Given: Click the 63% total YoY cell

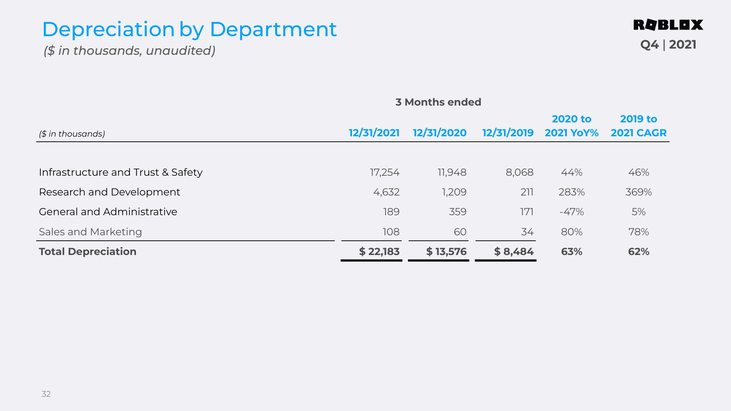Looking at the screenshot, I should click(572, 251).
